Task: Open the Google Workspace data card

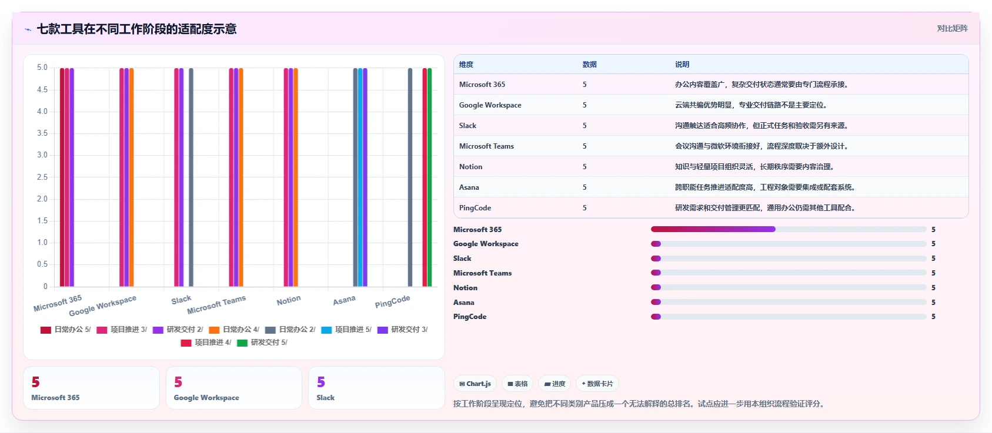Action: pyautogui.click(x=234, y=388)
